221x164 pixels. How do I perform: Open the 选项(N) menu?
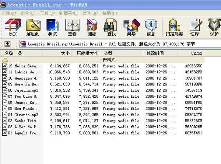click(90, 13)
